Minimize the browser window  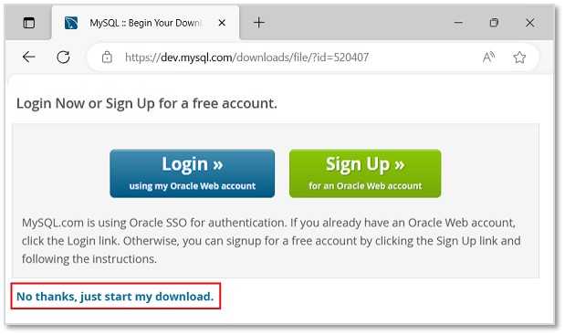pyautogui.click(x=458, y=23)
